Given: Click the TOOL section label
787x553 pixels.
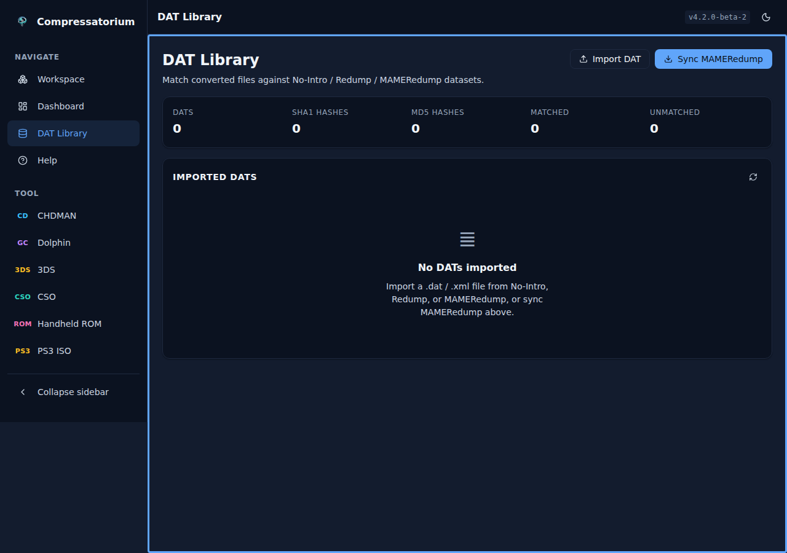Looking at the screenshot, I should (x=26, y=194).
